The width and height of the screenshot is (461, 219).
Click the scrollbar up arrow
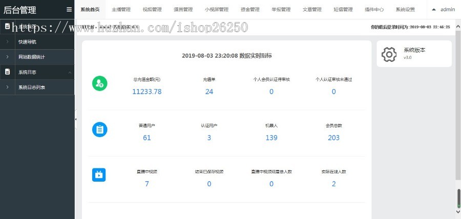coord(458,24)
